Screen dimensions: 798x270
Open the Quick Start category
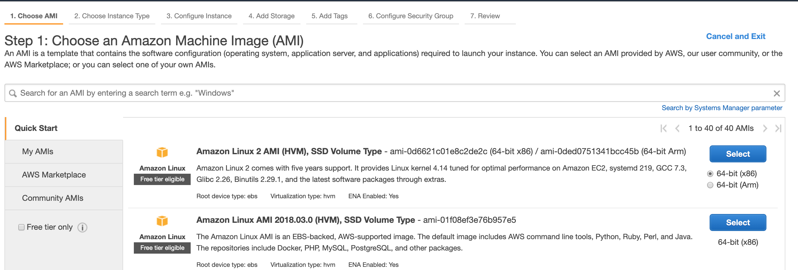click(64, 128)
